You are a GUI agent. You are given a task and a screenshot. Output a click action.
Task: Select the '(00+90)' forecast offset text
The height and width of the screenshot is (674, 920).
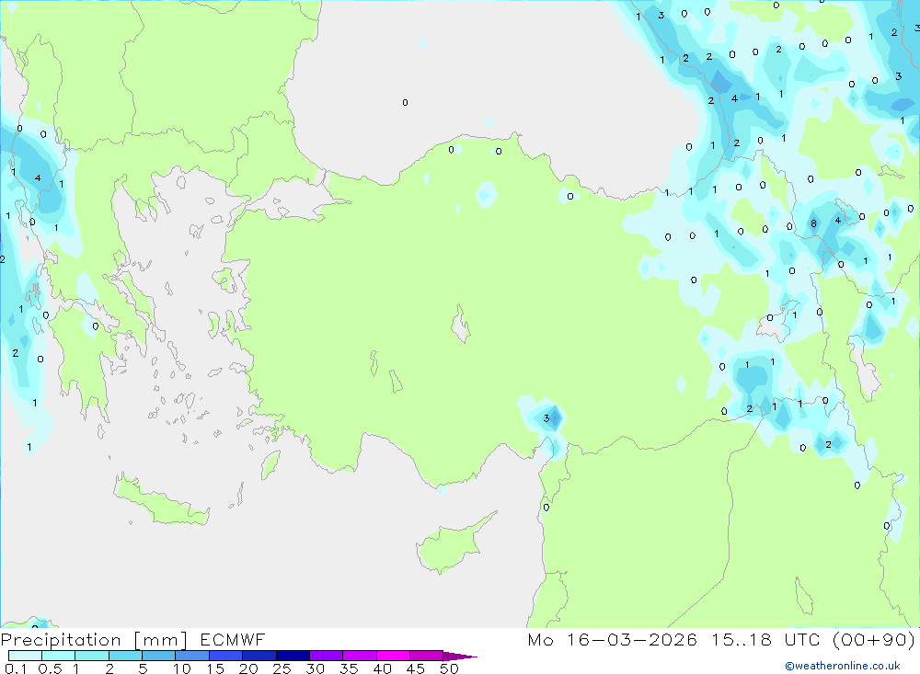(874, 640)
